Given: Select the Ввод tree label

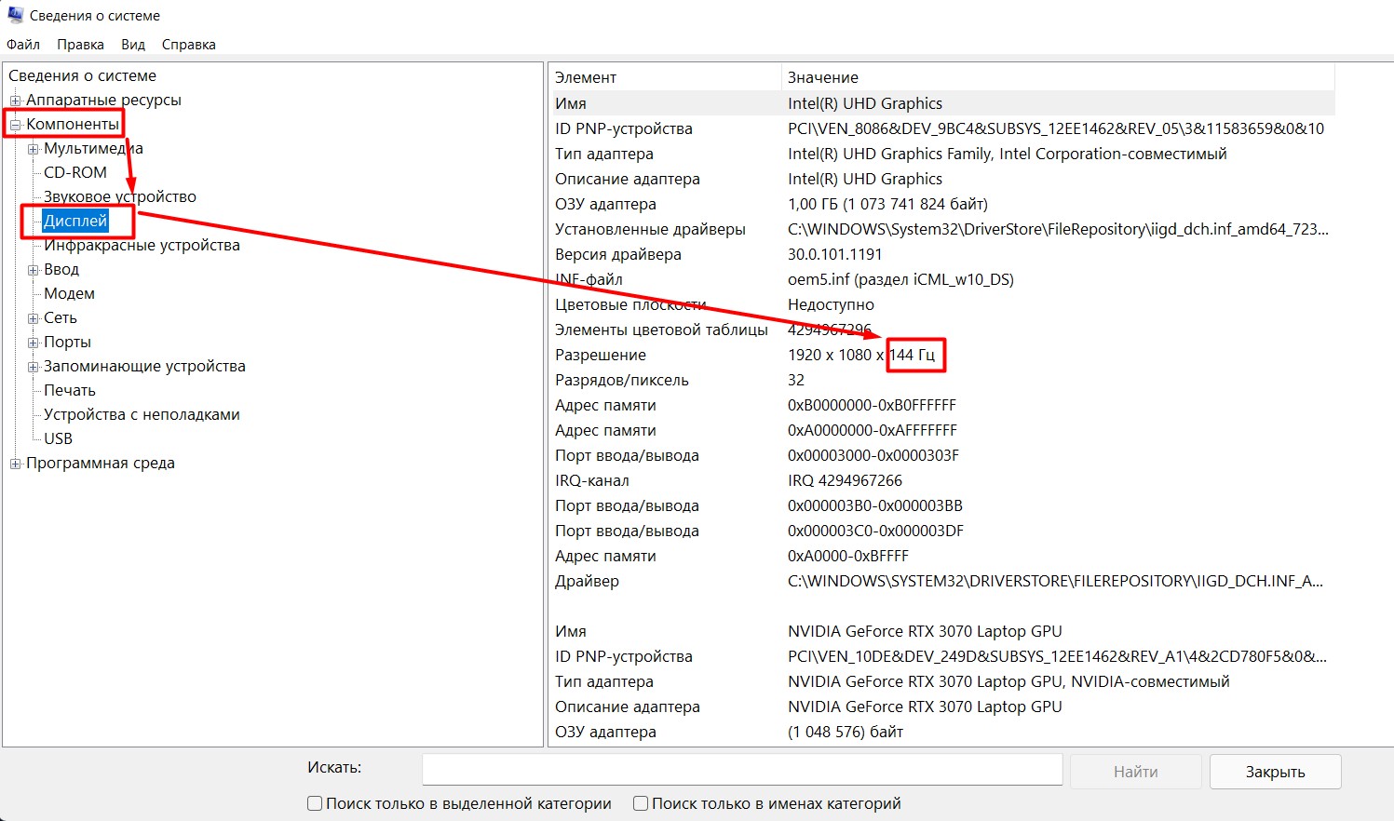Looking at the screenshot, I should [61, 269].
